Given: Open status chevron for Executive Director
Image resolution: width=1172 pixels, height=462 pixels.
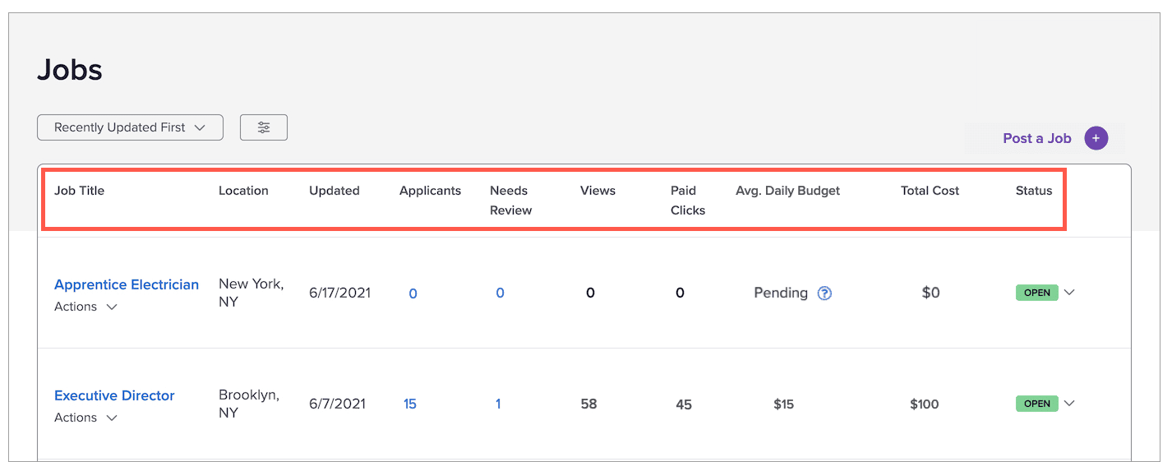Looking at the screenshot, I should point(1069,404).
